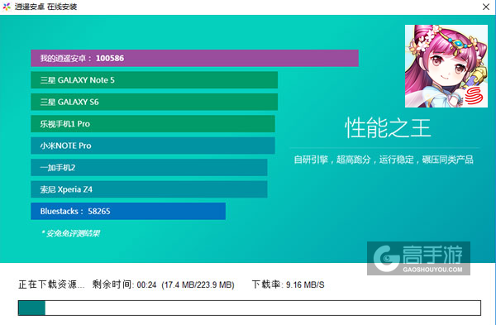Select the 一加手机2 bar
Viewport: 496px width, 325px height.
[x=149, y=167]
